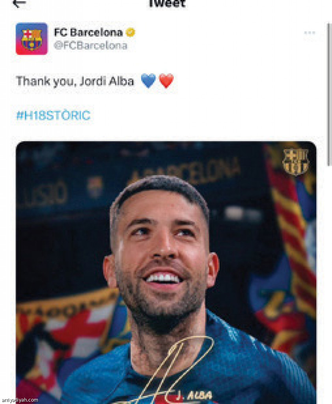Select the 'Thank you, Jordi Alba' text

tap(75, 81)
